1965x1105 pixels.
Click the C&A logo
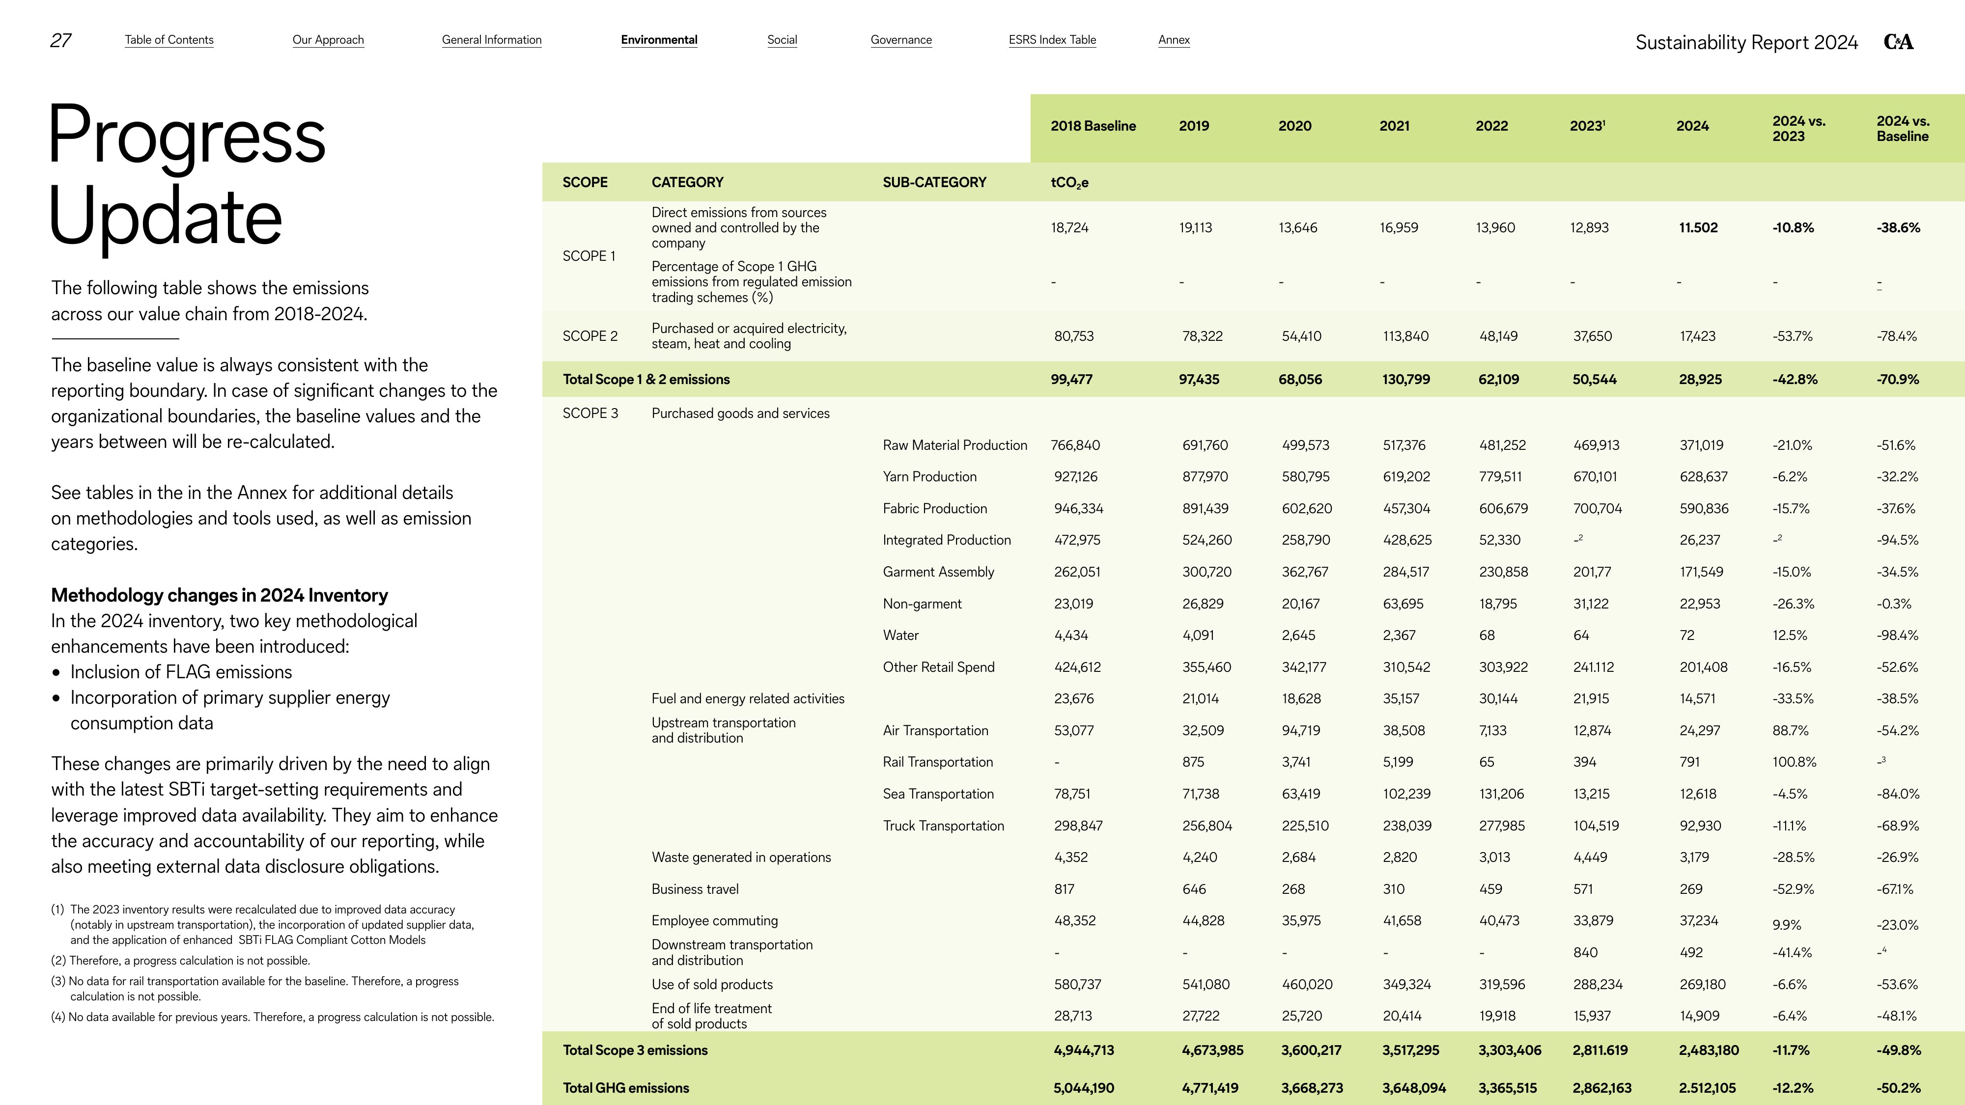[1898, 42]
